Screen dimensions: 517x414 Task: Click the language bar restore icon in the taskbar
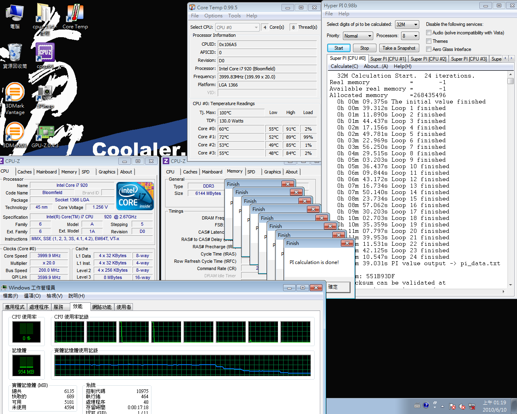(435, 403)
